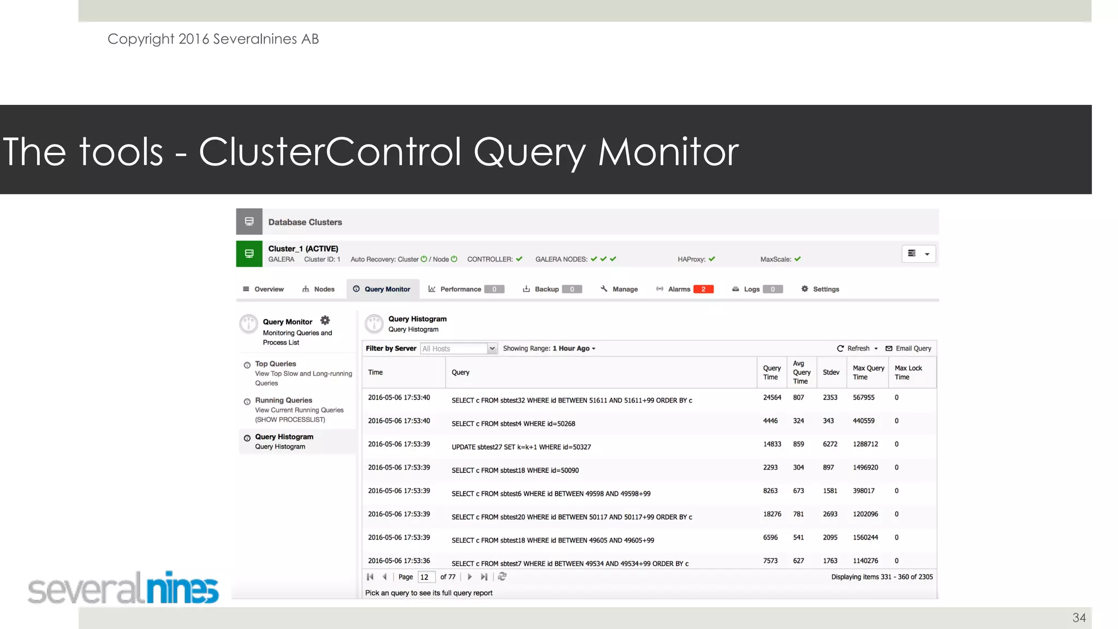This screenshot has height=629, width=1118.
Task: Select the sbtest7 BETWEEN 49534 query row
Action: pyautogui.click(x=649, y=561)
